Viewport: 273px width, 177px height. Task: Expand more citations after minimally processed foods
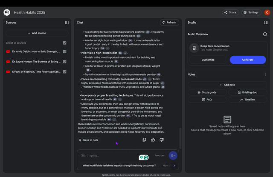click(149, 79)
